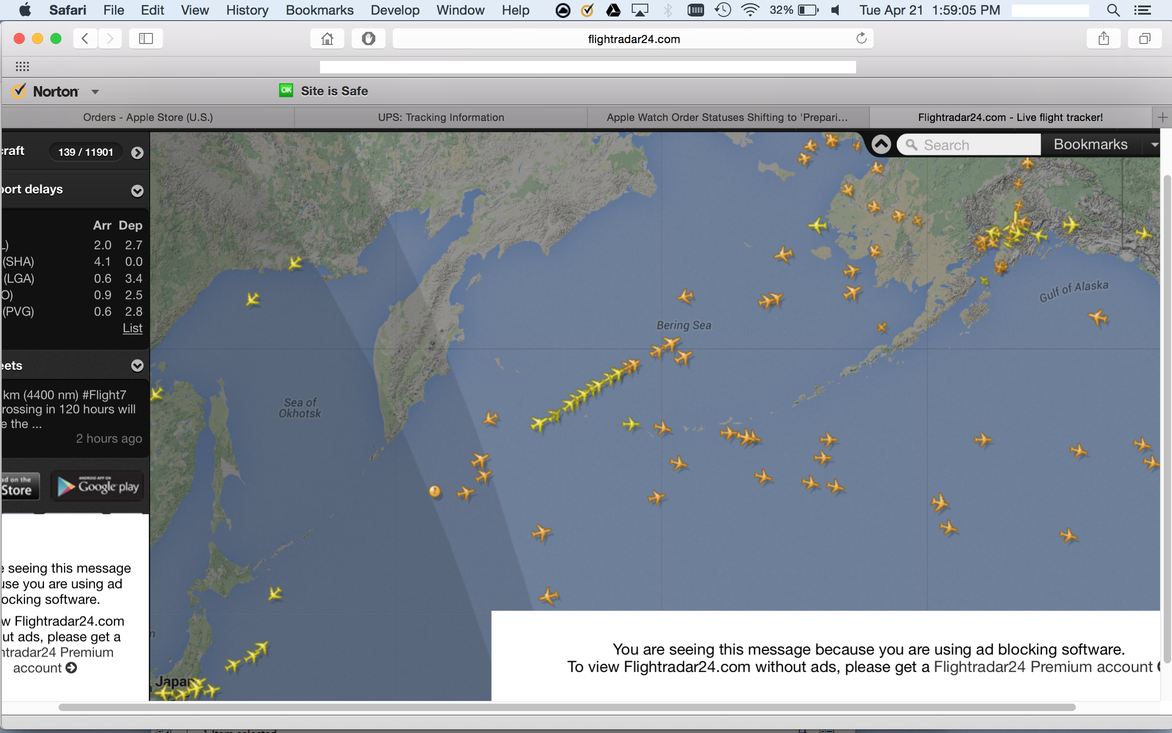Viewport: 1172px width, 733px height.
Task: Open the Top Sites grid icon
Action: pyautogui.click(x=22, y=66)
